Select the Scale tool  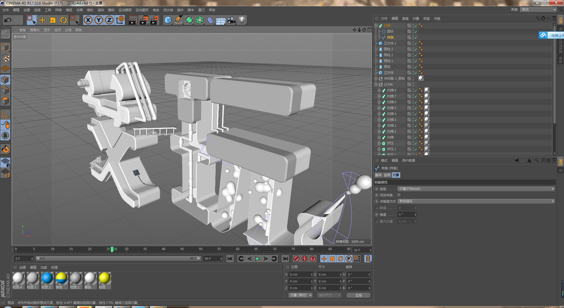click(x=52, y=20)
